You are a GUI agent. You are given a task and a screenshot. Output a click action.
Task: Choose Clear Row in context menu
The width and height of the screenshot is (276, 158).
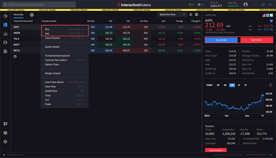coord(64,87)
